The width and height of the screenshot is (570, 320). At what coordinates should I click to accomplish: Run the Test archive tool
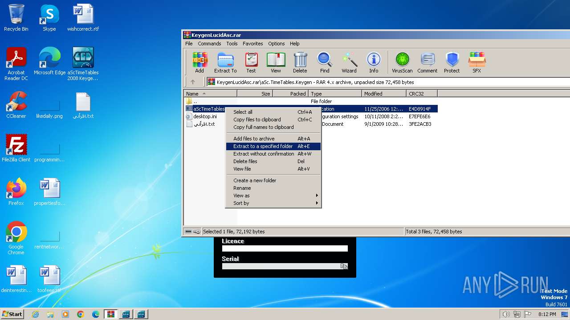[251, 62]
